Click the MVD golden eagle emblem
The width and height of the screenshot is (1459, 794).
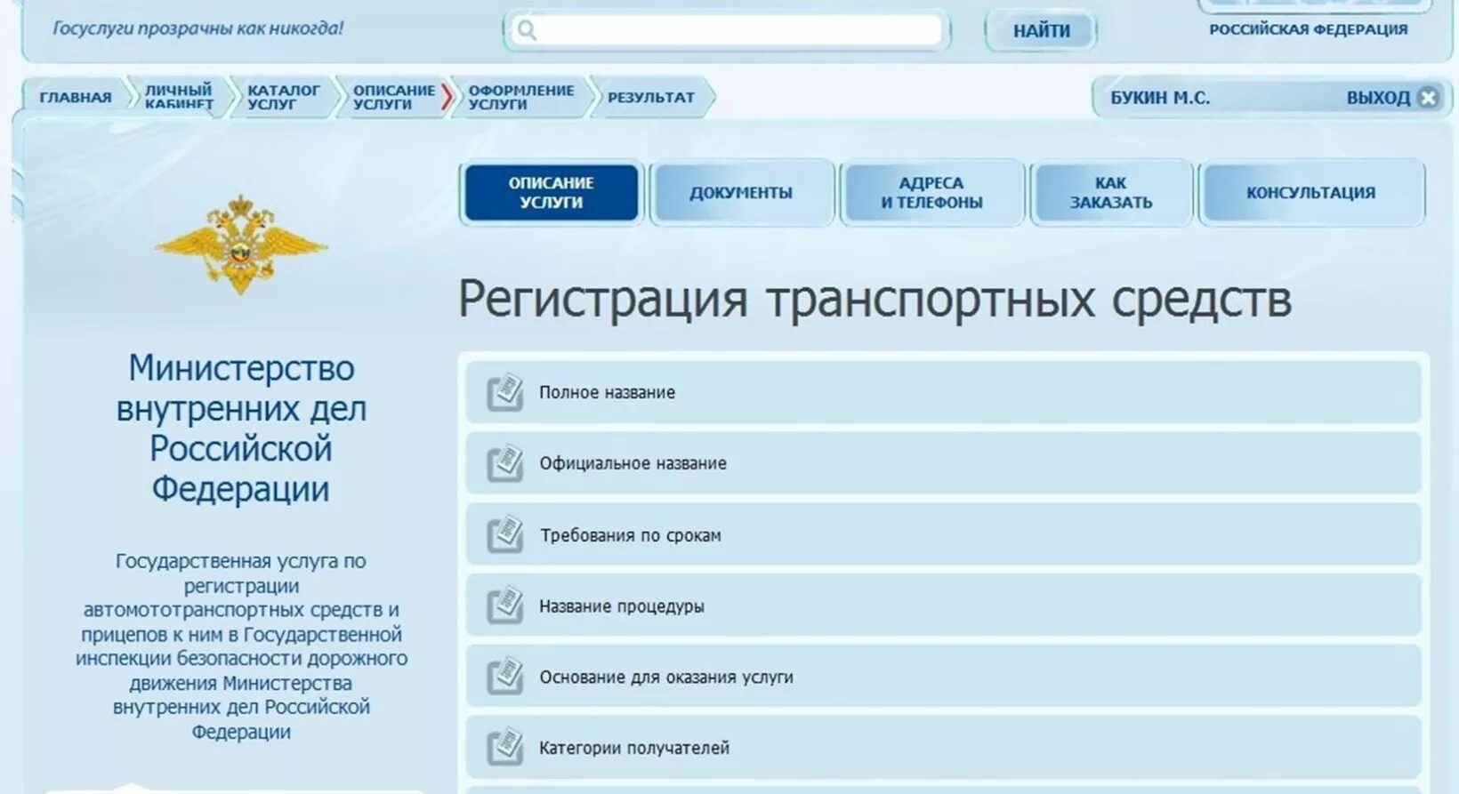tap(240, 245)
